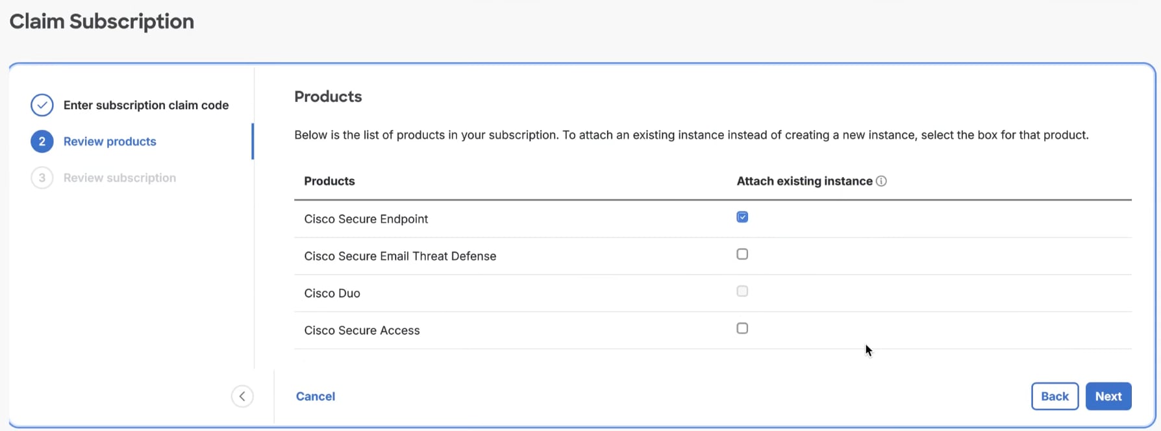This screenshot has width=1161, height=431.
Task: Click the Cisco Secure Endpoint product name
Action: click(x=366, y=219)
